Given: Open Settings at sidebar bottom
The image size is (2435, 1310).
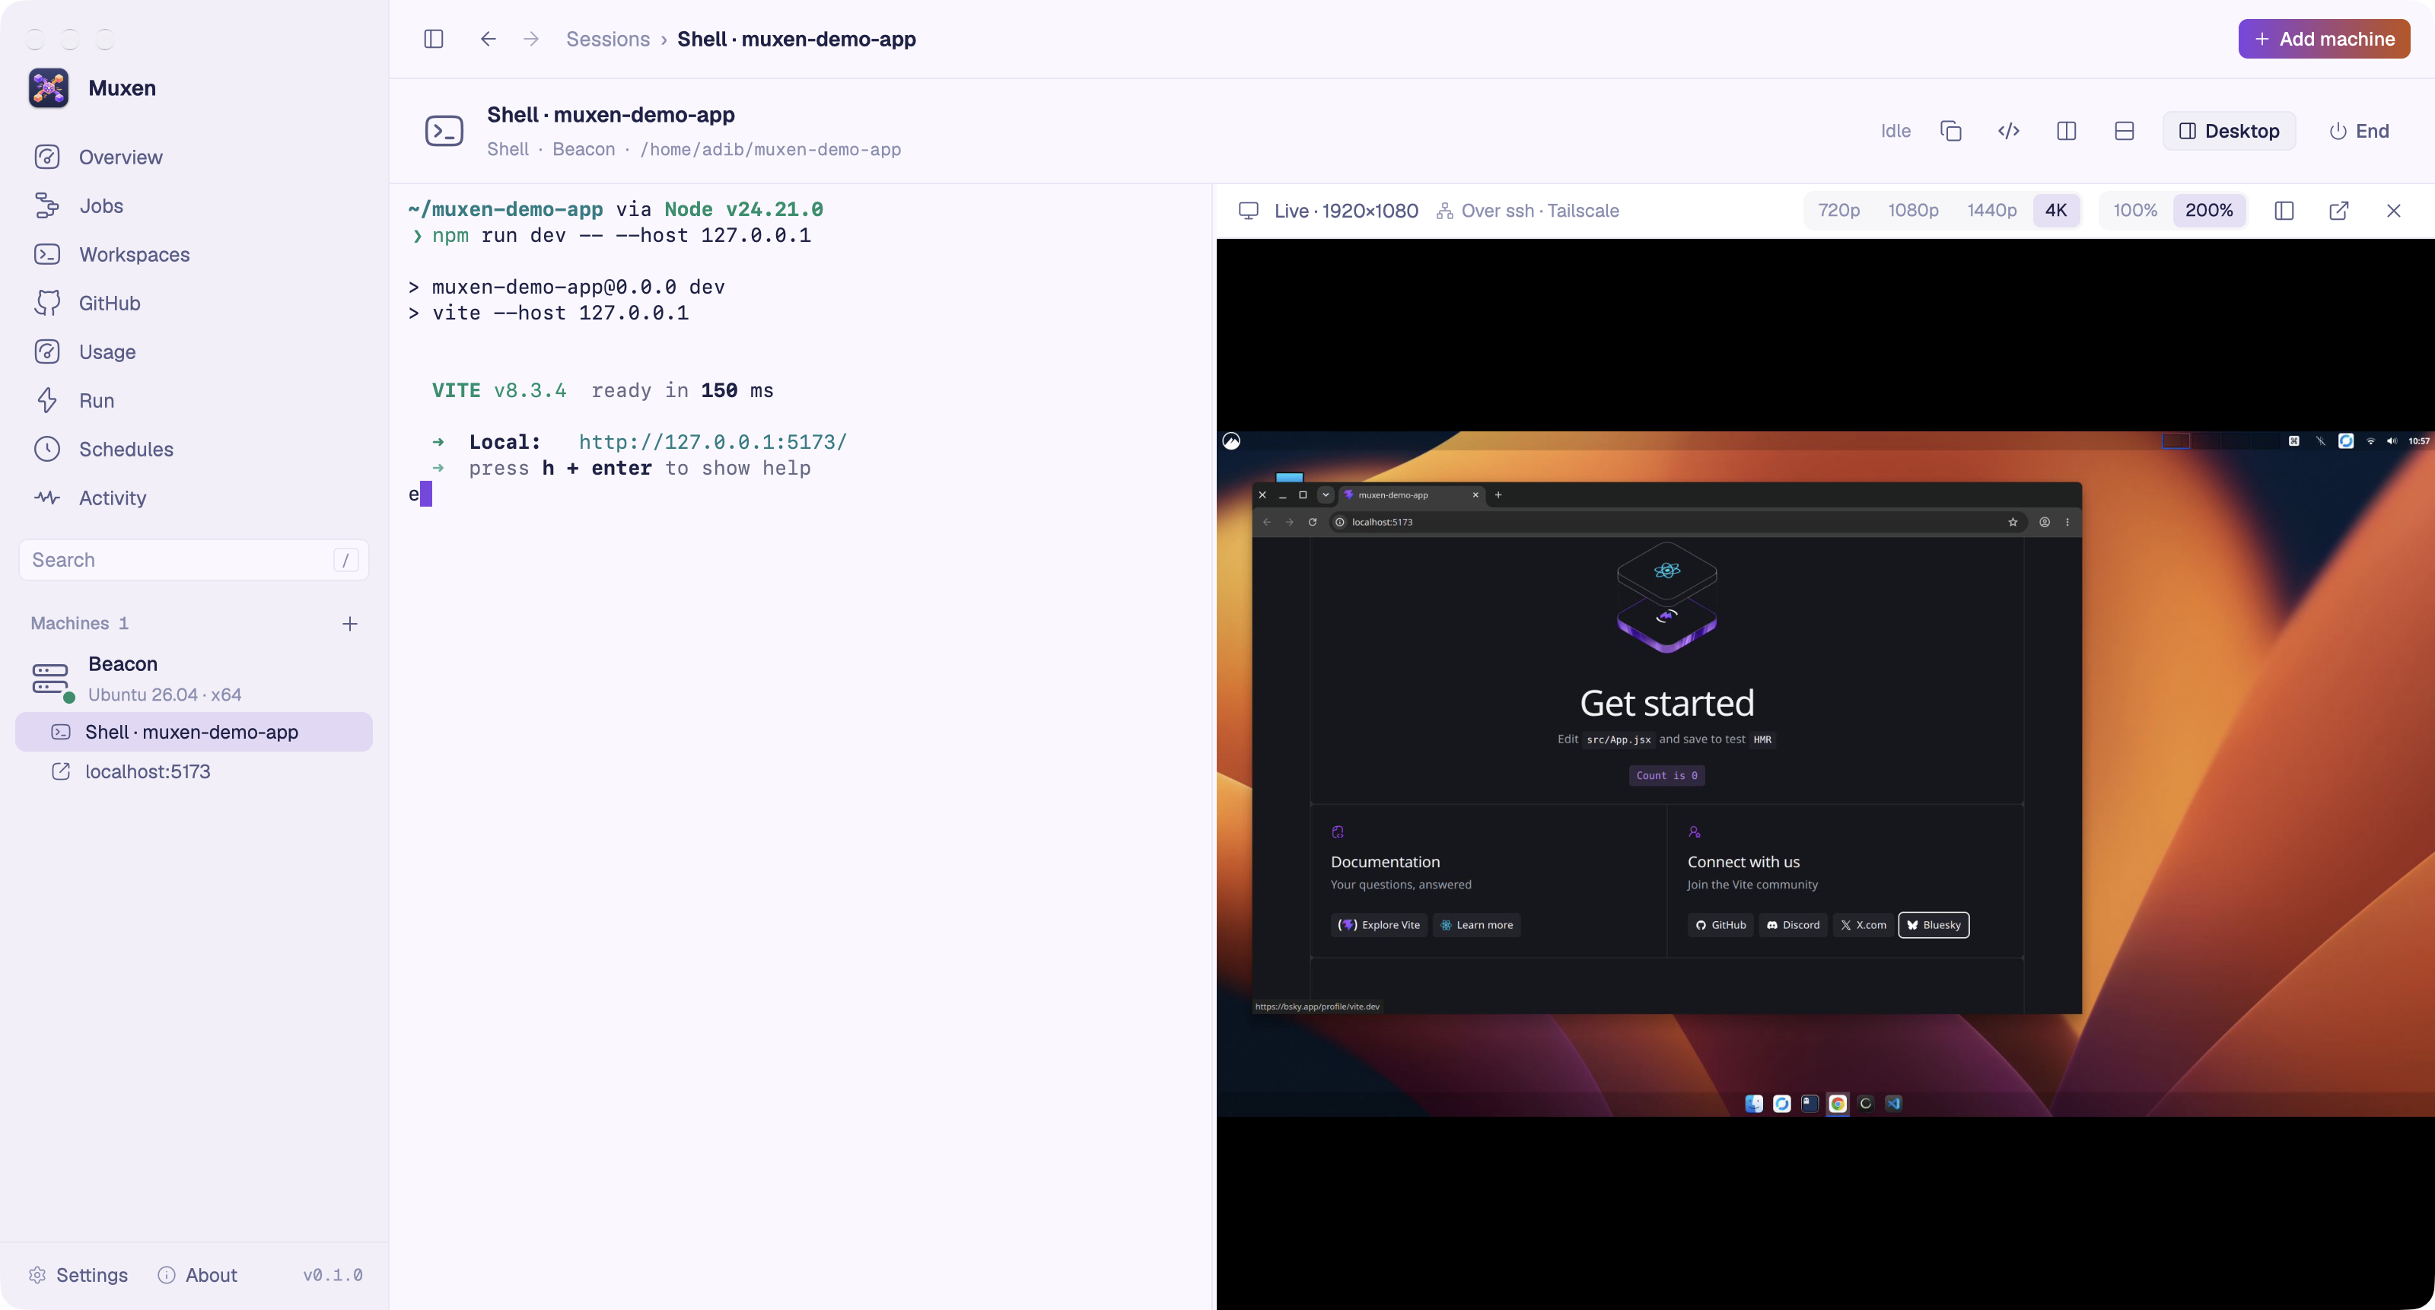Looking at the screenshot, I should (78, 1275).
